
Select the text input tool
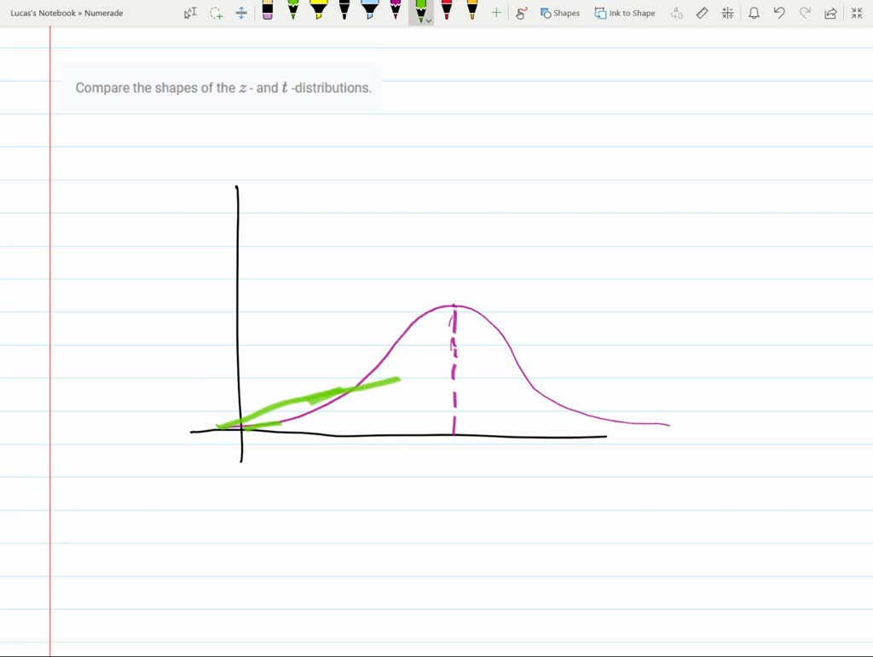click(x=189, y=13)
